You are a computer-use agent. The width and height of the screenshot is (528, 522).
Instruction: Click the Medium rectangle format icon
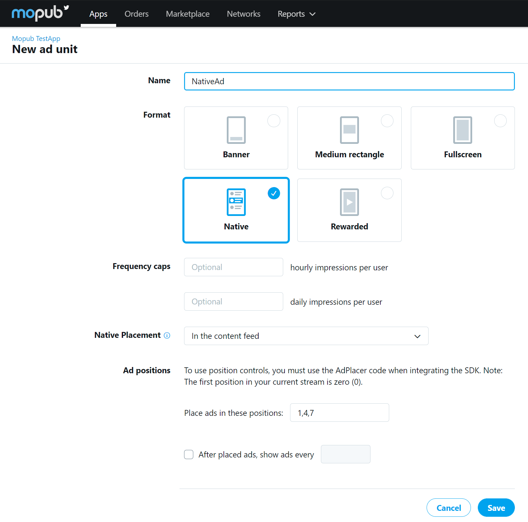[x=349, y=130]
